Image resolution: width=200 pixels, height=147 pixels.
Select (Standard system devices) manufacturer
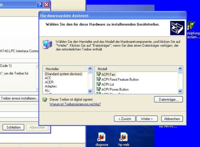63,74
